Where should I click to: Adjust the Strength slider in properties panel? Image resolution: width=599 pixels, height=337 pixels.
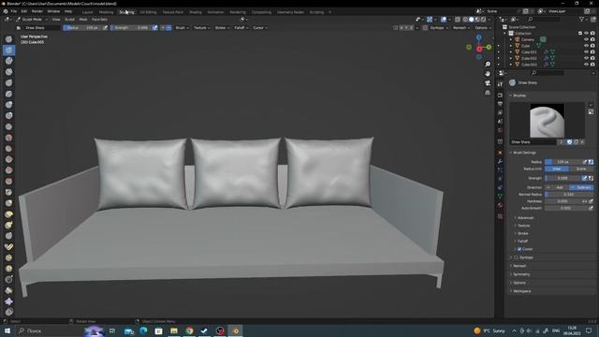(562, 178)
